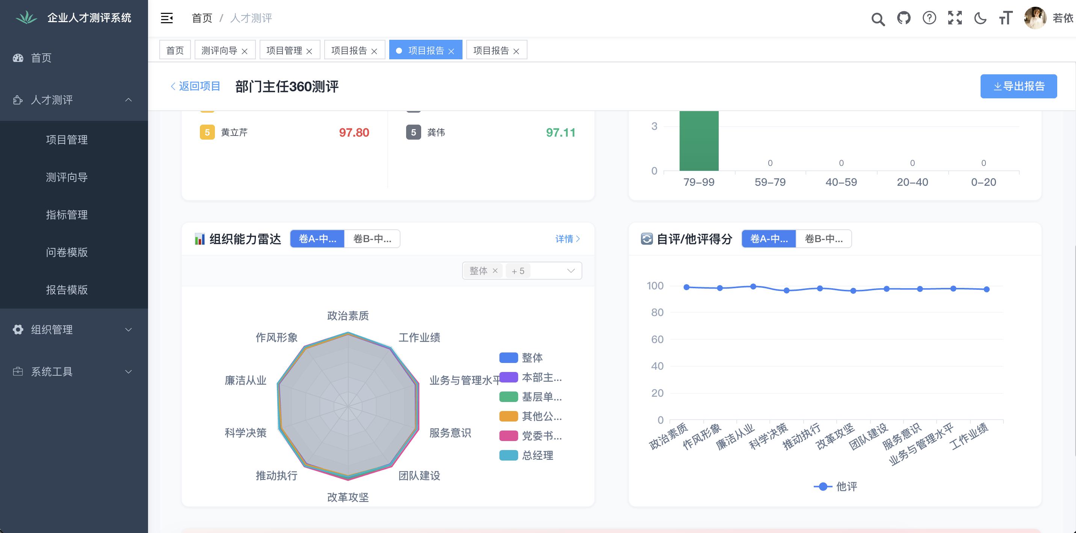Click the 党委书... pink legend swatch
Image resolution: width=1076 pixels, height=533 pixels.
coord(508,436)
